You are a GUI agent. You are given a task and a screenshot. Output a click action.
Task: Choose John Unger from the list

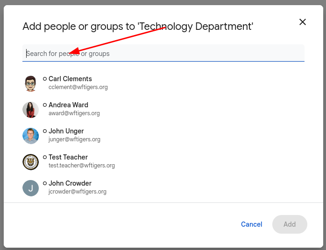163,136
